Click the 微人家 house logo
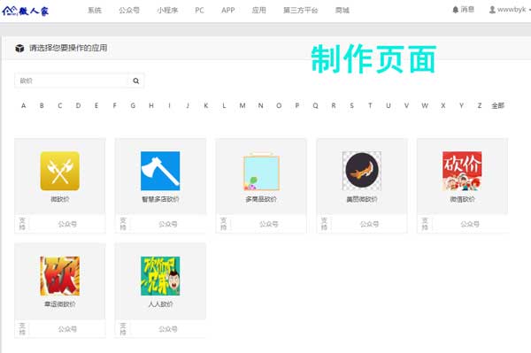Viewport: 531px width, 353px height. pyautogui.click(x=25, y=12)
